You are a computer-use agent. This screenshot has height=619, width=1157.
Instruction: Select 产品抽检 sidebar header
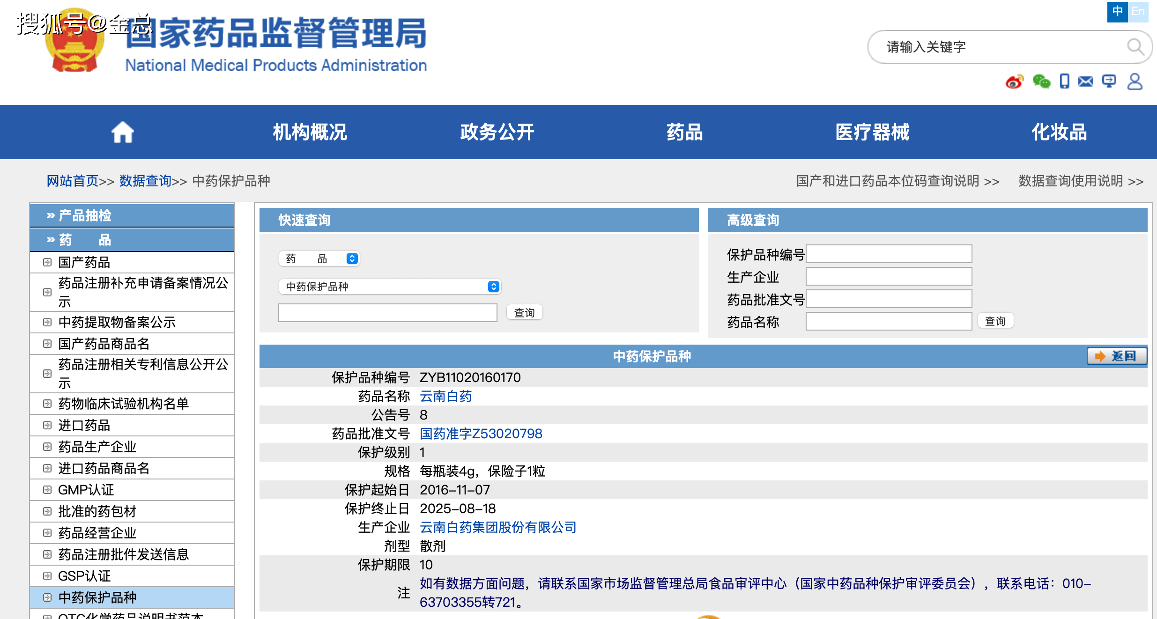tap(132, 215)
